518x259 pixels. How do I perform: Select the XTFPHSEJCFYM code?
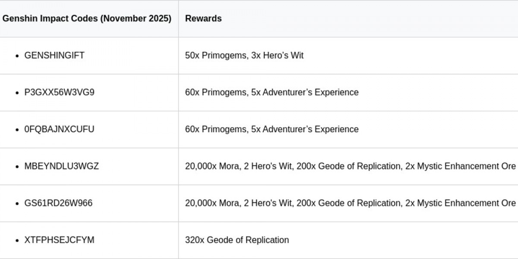pyautogui.click(x=59, y=240)
